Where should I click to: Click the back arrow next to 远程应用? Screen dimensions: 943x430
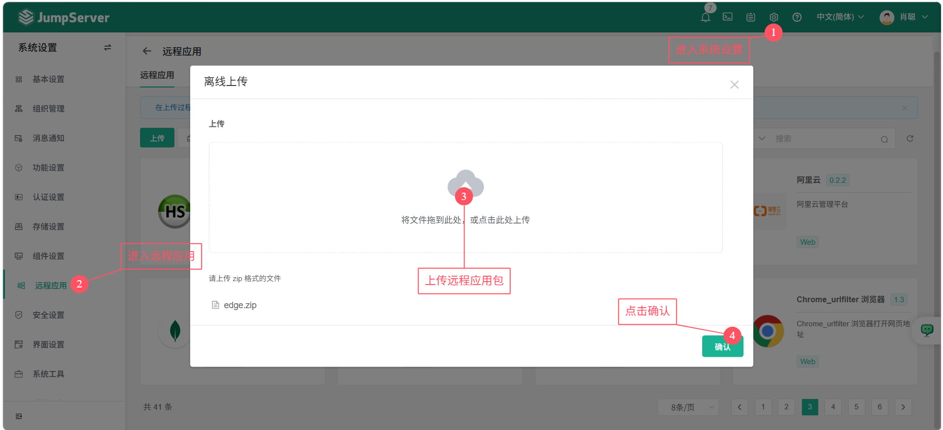tap(146, 51)
